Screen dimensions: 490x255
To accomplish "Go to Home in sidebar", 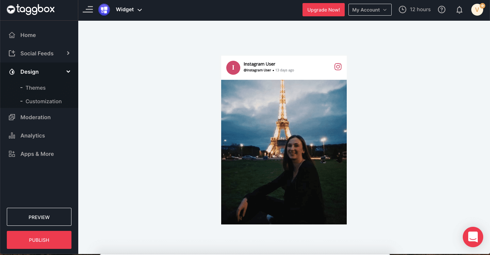I will [x=28, y=35].
